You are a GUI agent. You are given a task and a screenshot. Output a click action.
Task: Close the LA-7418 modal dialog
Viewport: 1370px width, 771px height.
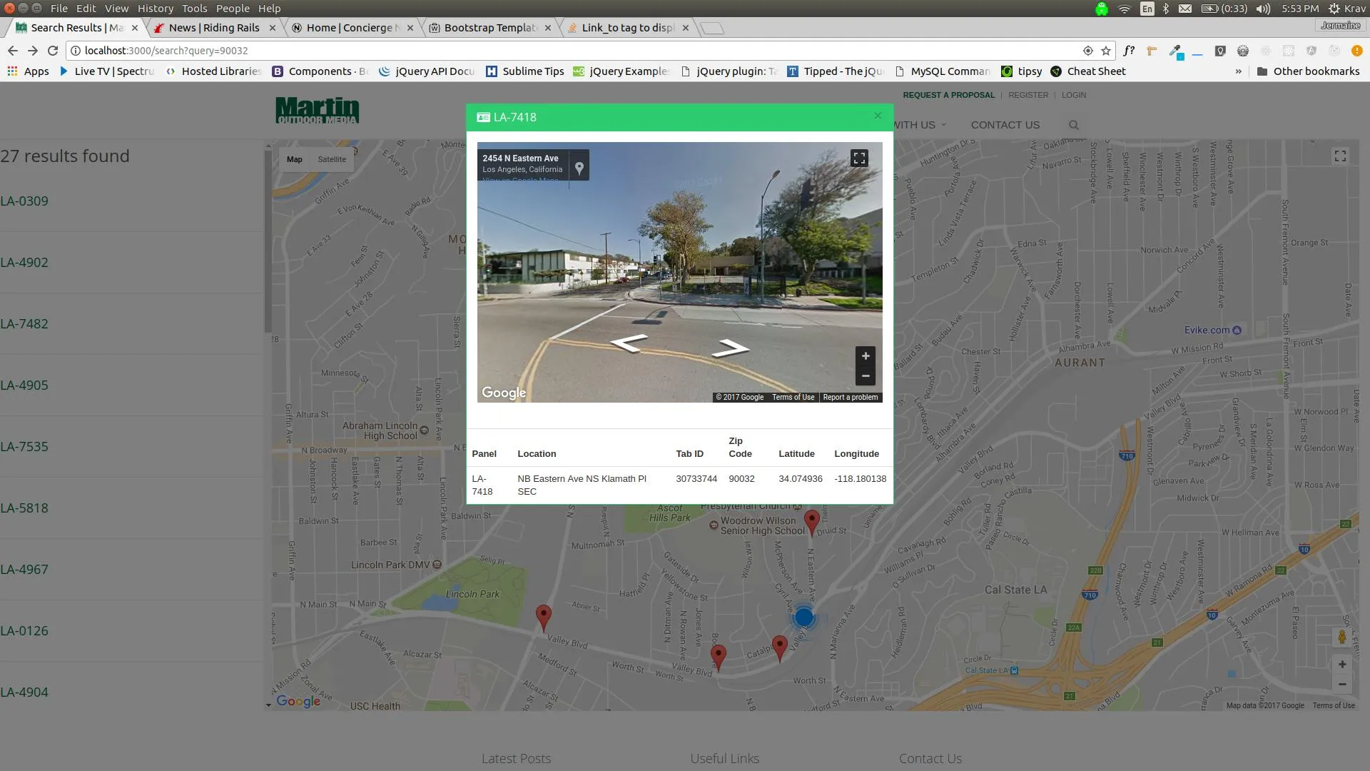coord(878,116)
